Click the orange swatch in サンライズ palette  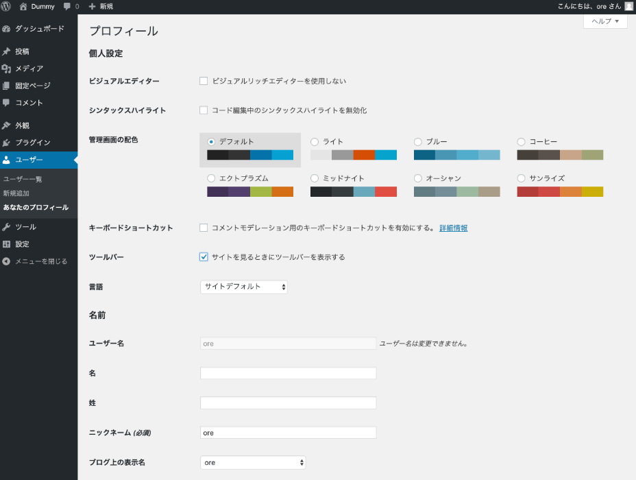click(x=571, y=192)
